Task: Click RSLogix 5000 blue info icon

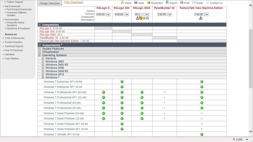Action: tap(147, 18)
